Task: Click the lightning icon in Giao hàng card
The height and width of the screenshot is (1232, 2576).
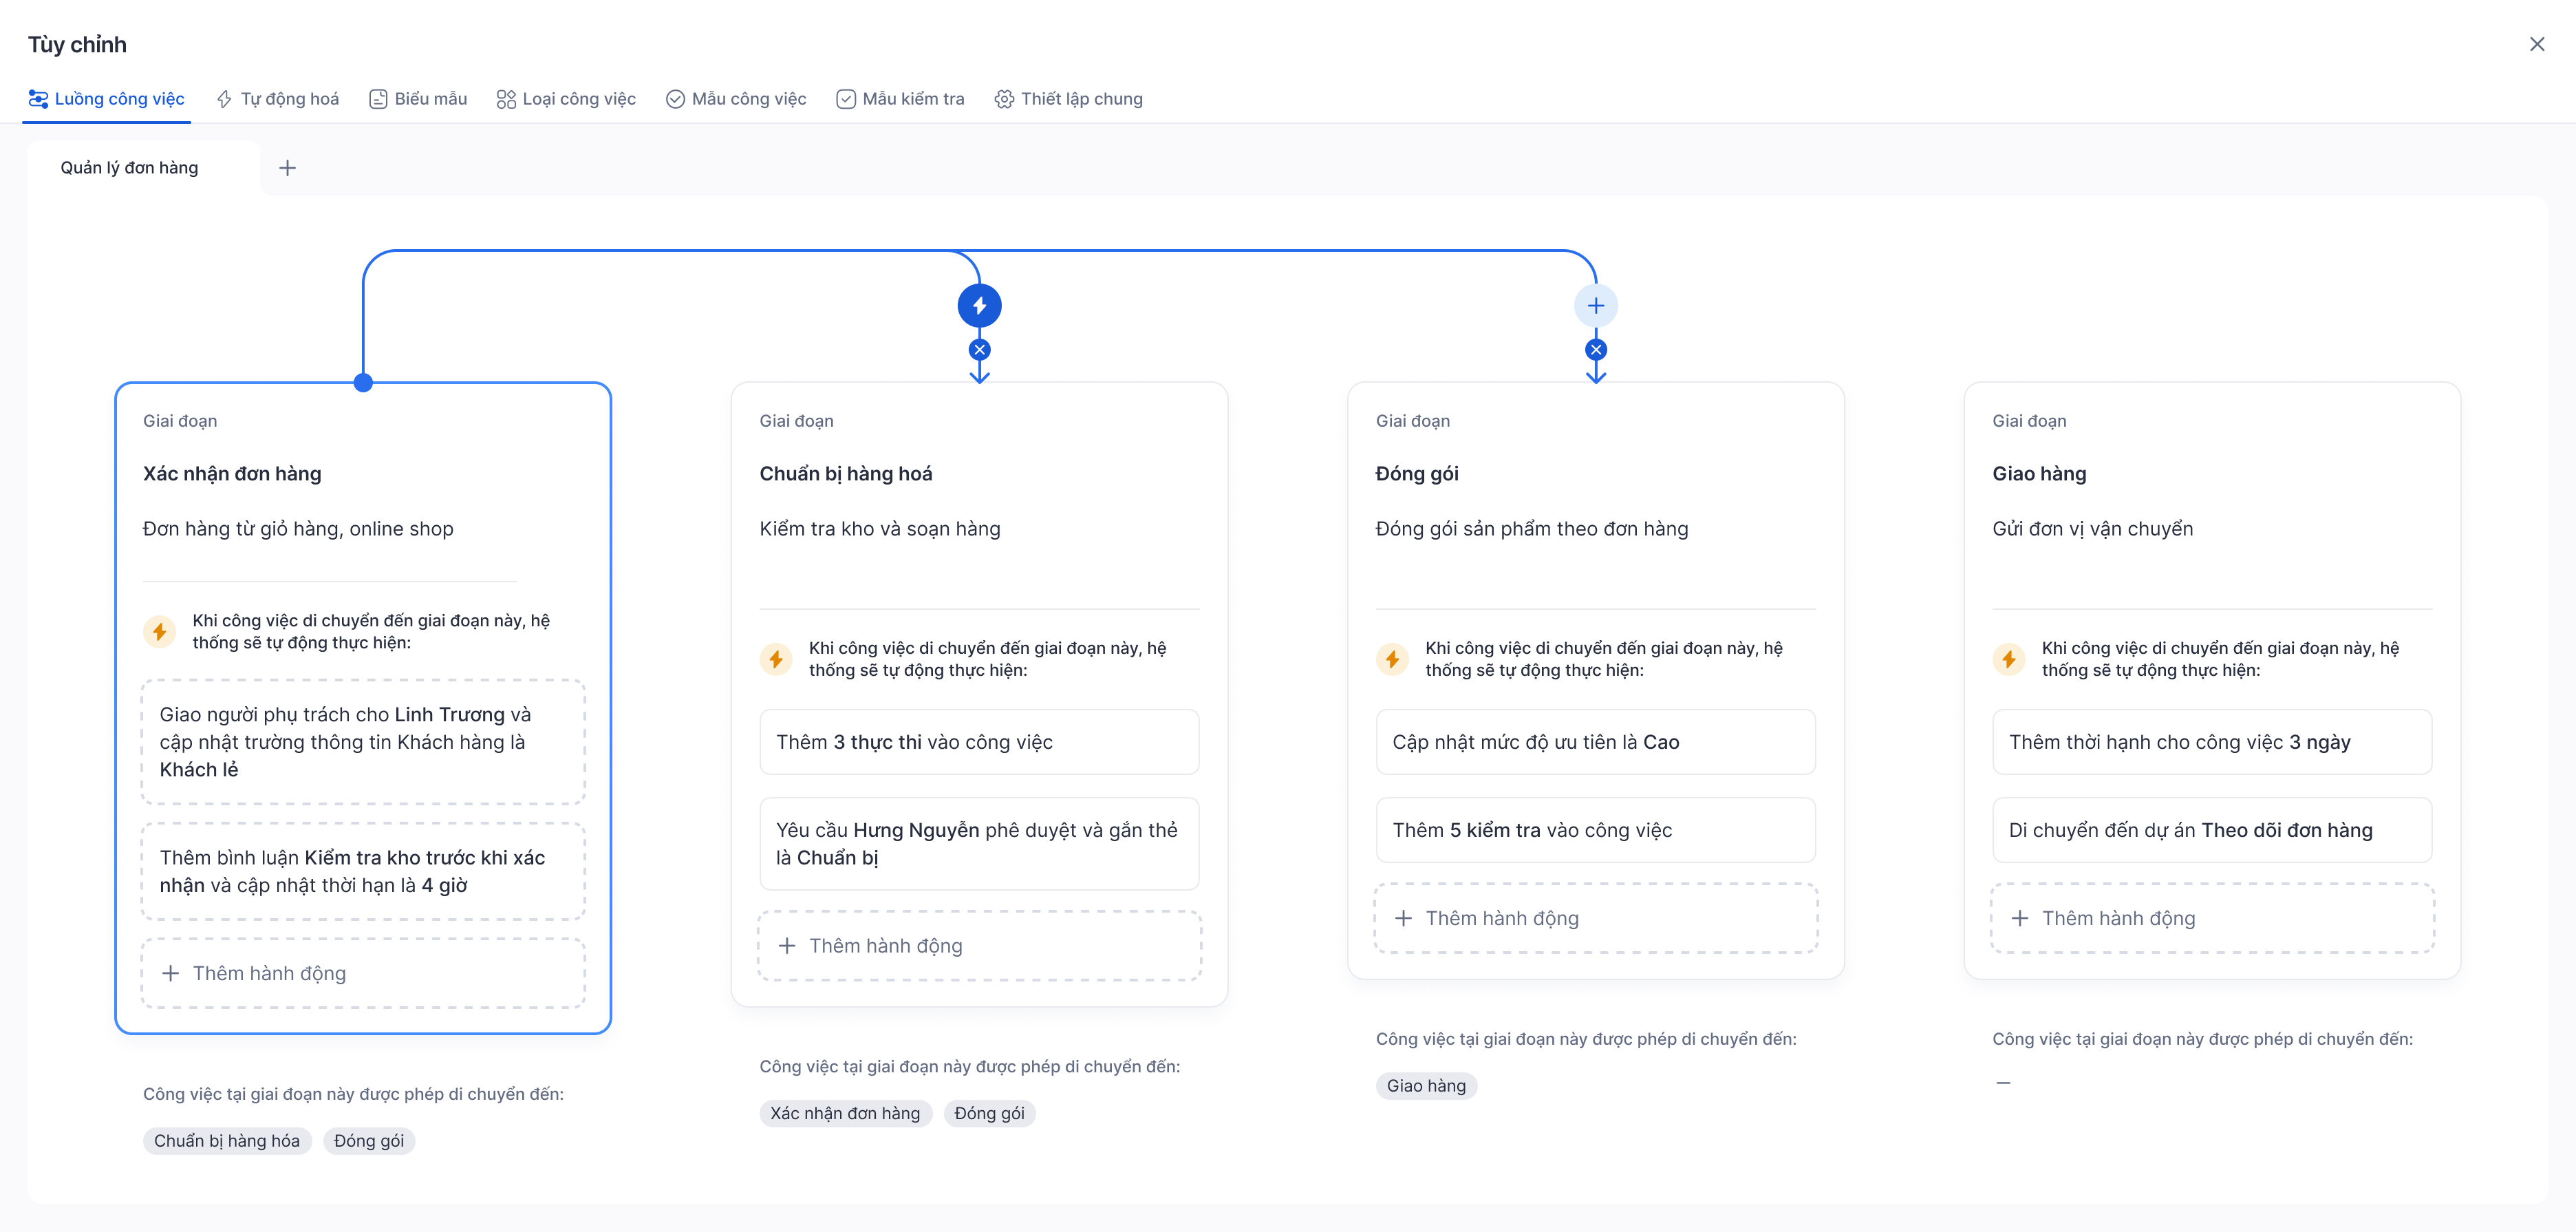Action: pos(2008,659)
